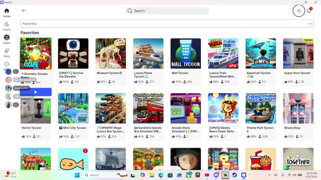Open the Robux balance icon
Image resolution: width=321 pixels, height=180 pixels.
(299, 11)
